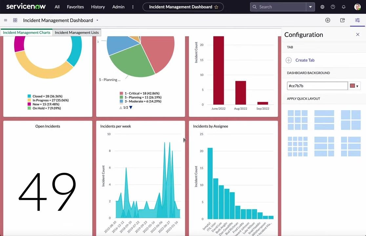This screenshot has width=366, height=236.
Task: Click the New = 15 legend entry
Action: tap(43, 104)
